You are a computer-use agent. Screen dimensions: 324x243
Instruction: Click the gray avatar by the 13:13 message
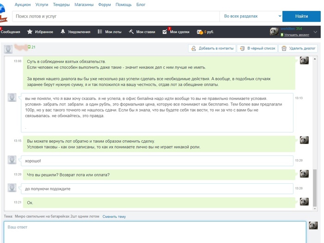click(12, 97)
